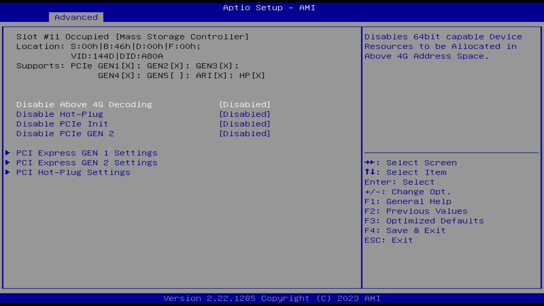
Task: Click the Aptio Setup - AMI title
Action: tap(269, 8)
